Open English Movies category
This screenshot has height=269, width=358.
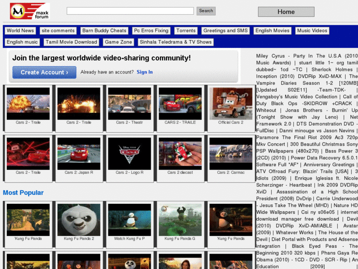[x=272, y=31]
